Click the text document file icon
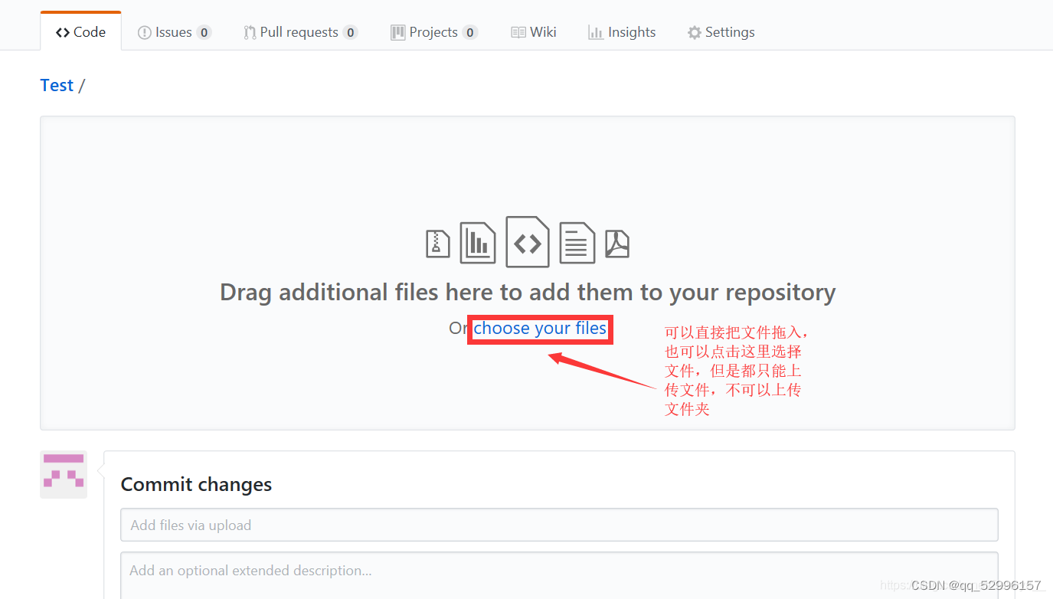Image resolution: width=1053 pixels, height=599 pixels. 577,243
